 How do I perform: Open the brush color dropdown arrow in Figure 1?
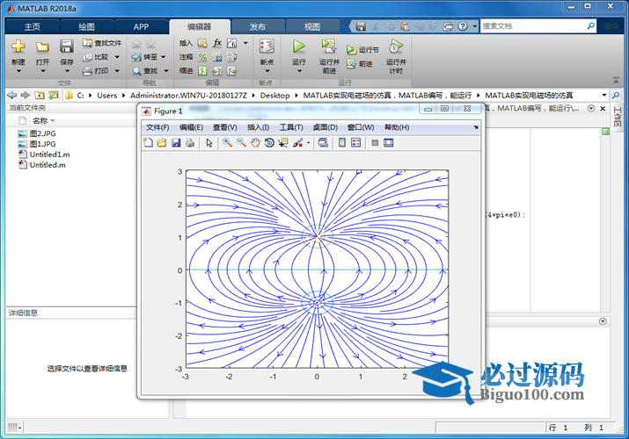(x=308, y=143)
